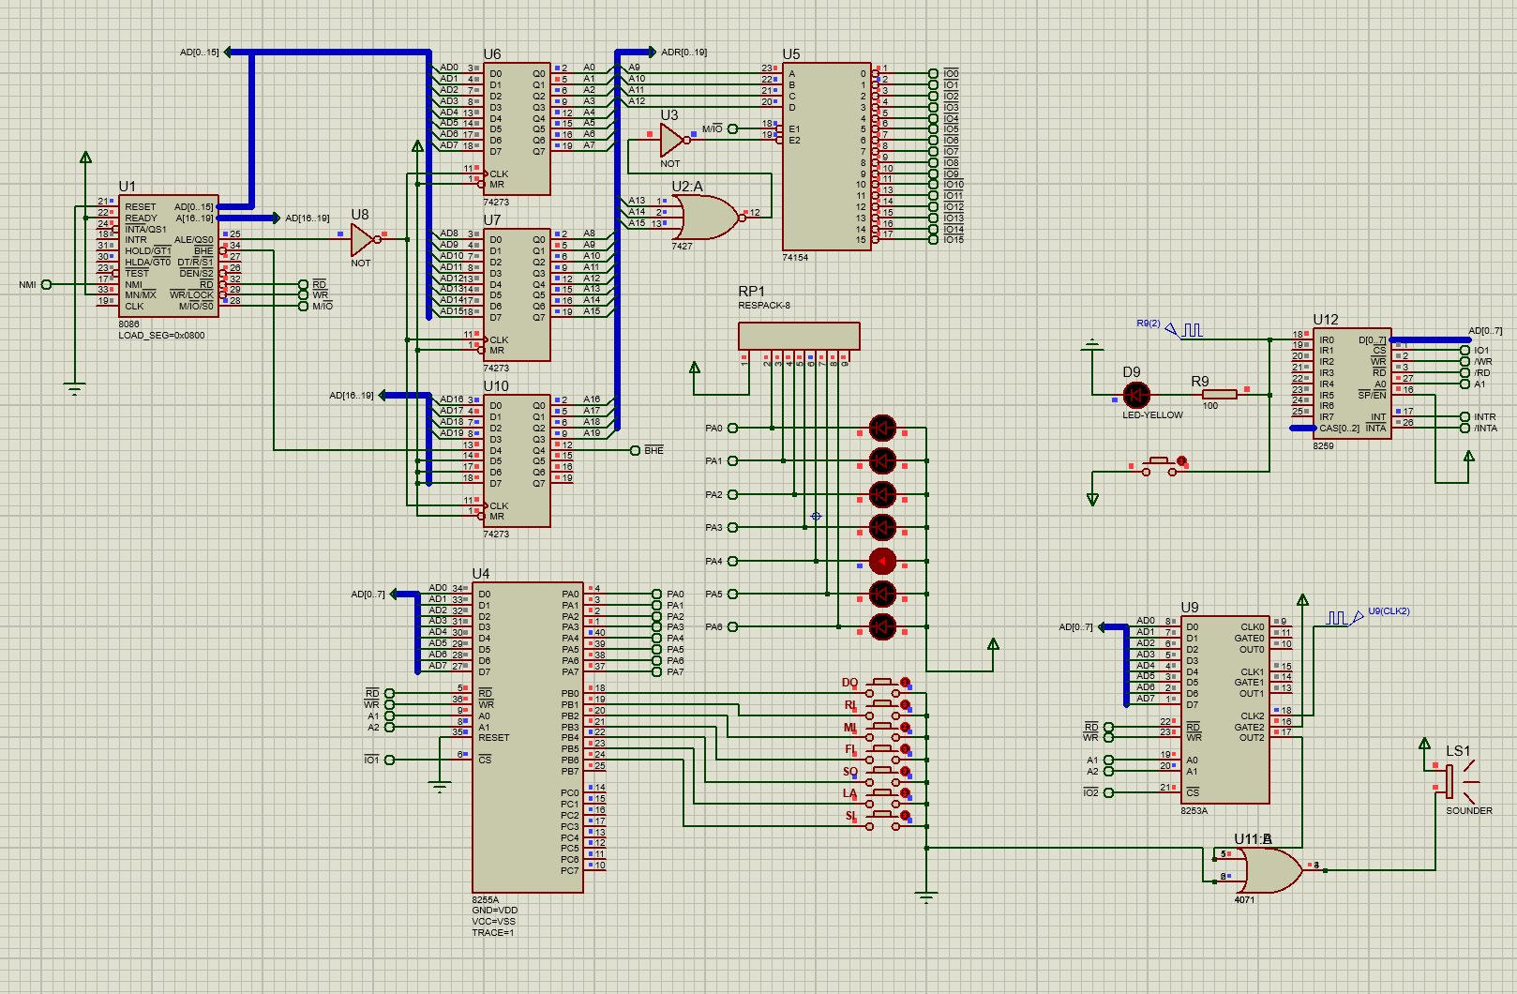Select the U9 8253A timer chip
Screen dimensions: 1517x994
coord(1225,710)
